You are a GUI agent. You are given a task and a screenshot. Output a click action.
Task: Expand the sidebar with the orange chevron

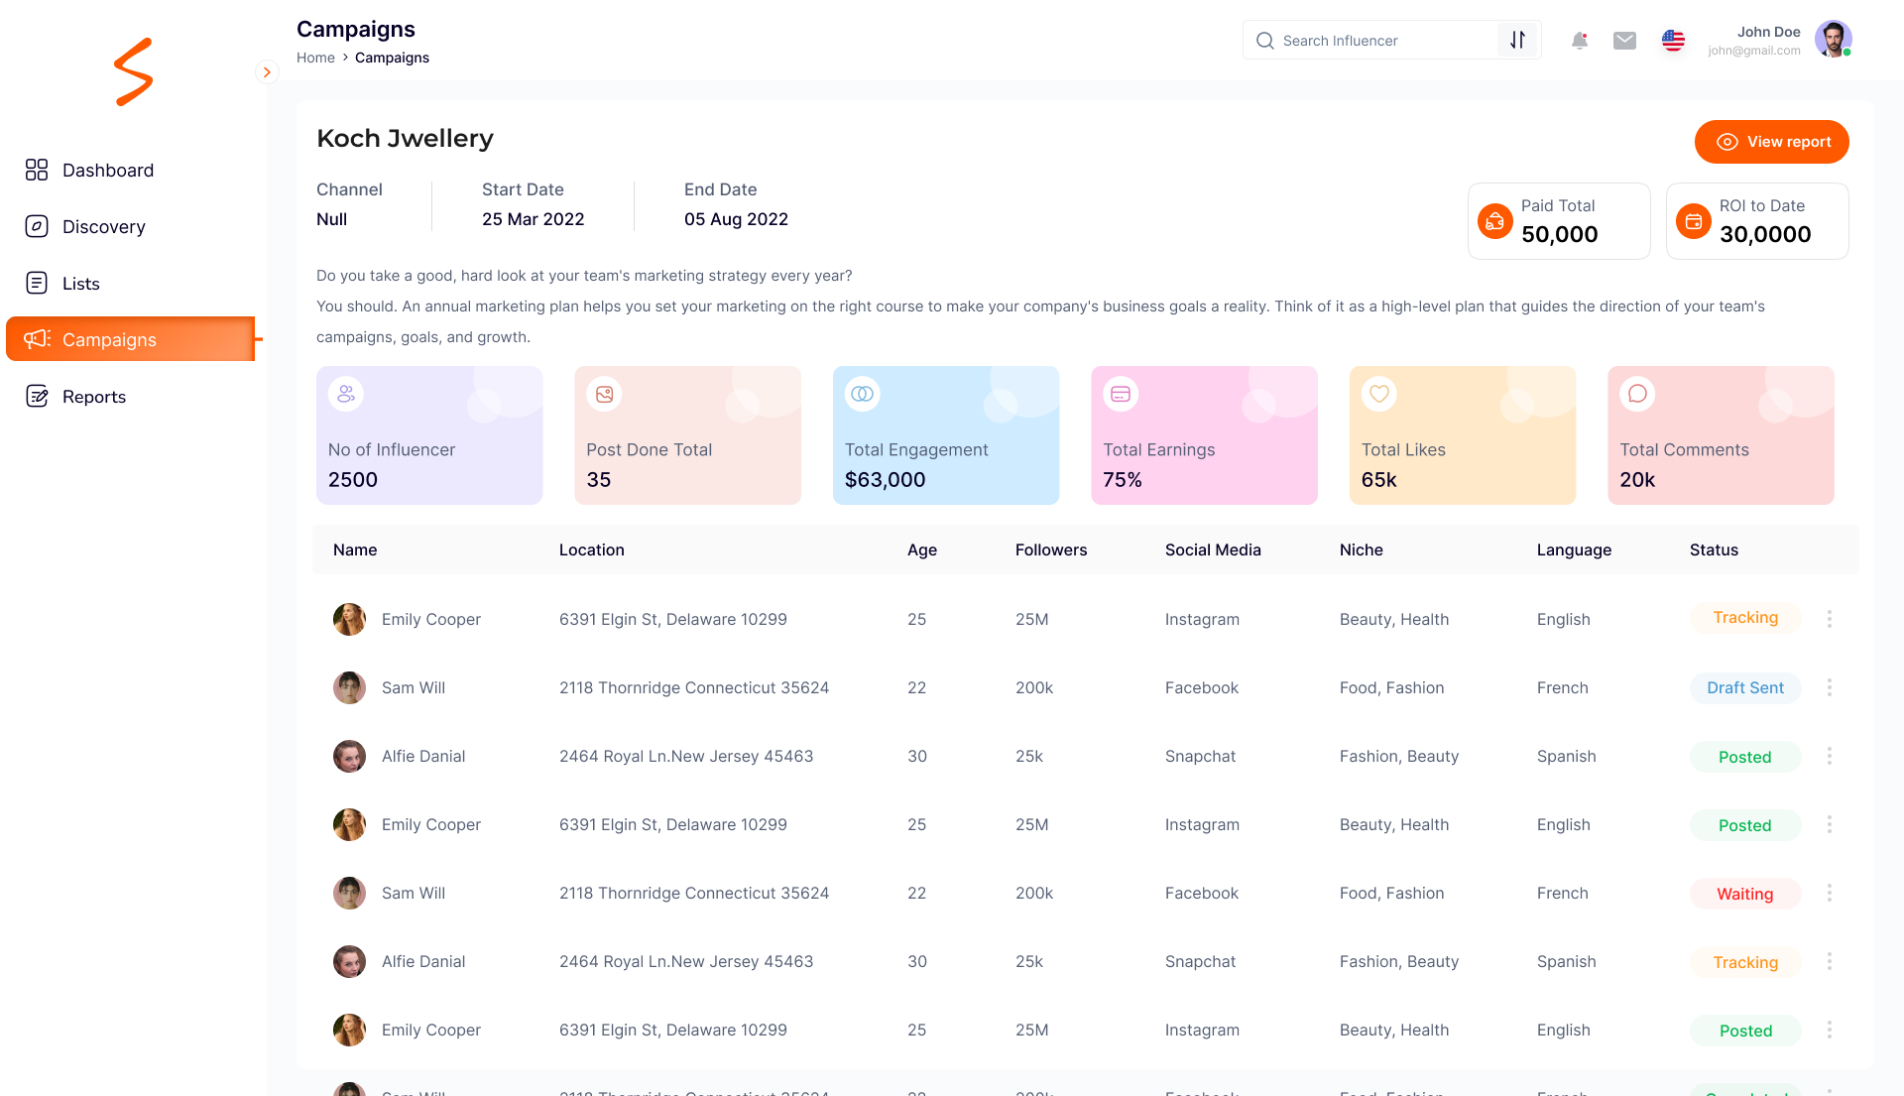click(x=267, y=72)
